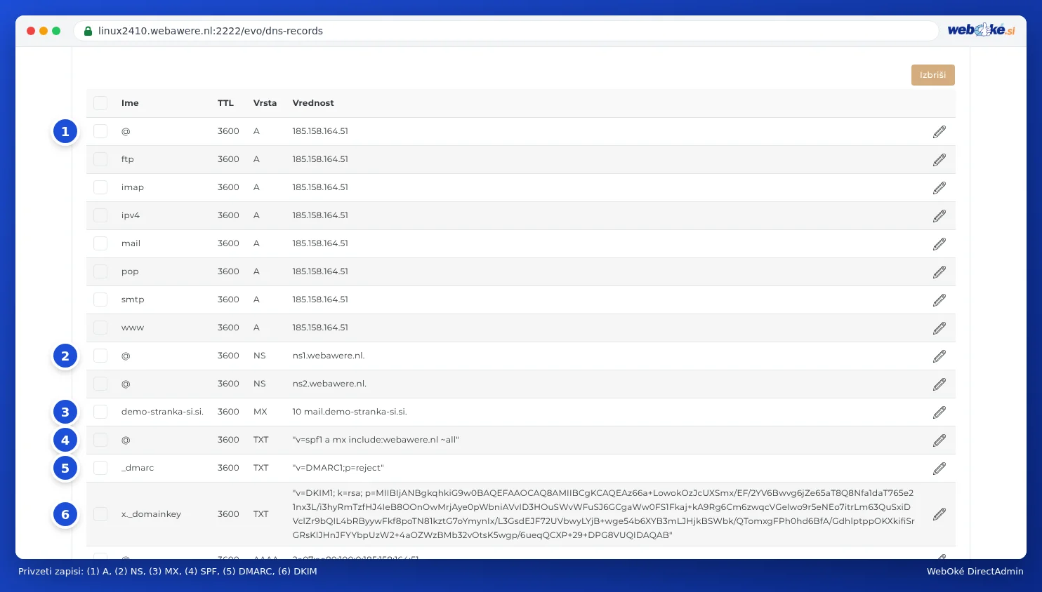Click the padlock icon in address bar

point(88,31)
